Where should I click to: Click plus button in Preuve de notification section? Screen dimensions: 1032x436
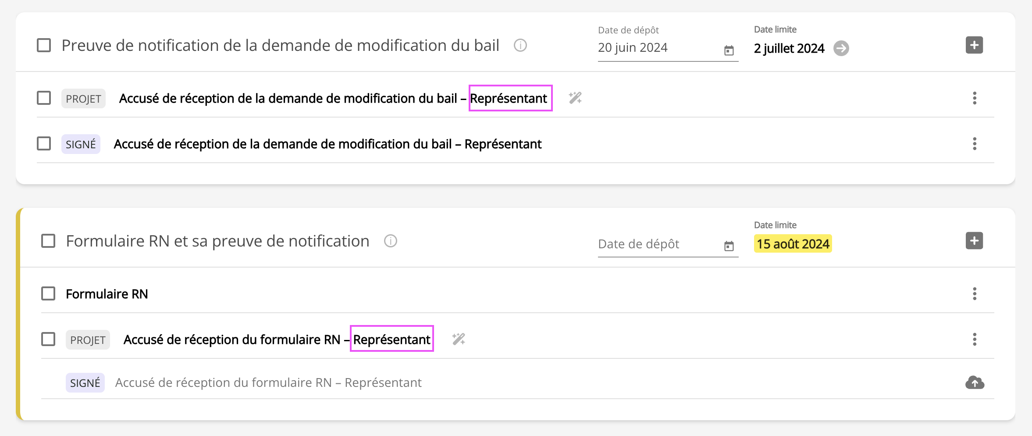coord(974,45)
